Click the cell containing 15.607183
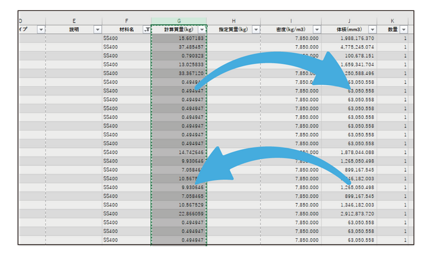Screen dimensions: 432x257 [x=179, y=38]
